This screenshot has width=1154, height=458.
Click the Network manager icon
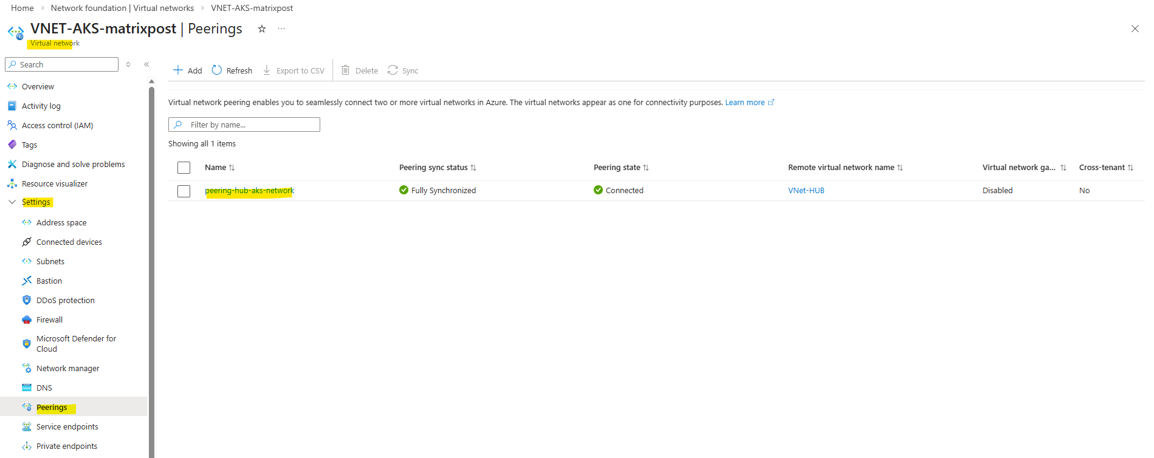(27, 368)
